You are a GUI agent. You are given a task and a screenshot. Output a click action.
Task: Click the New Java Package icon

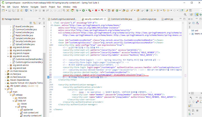113,10
